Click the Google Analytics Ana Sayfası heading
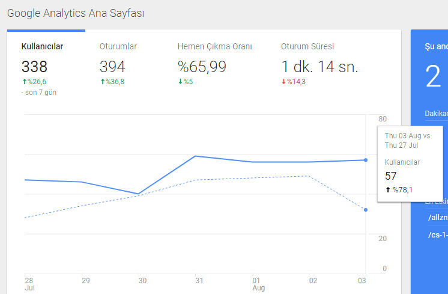 pos(76,13)
